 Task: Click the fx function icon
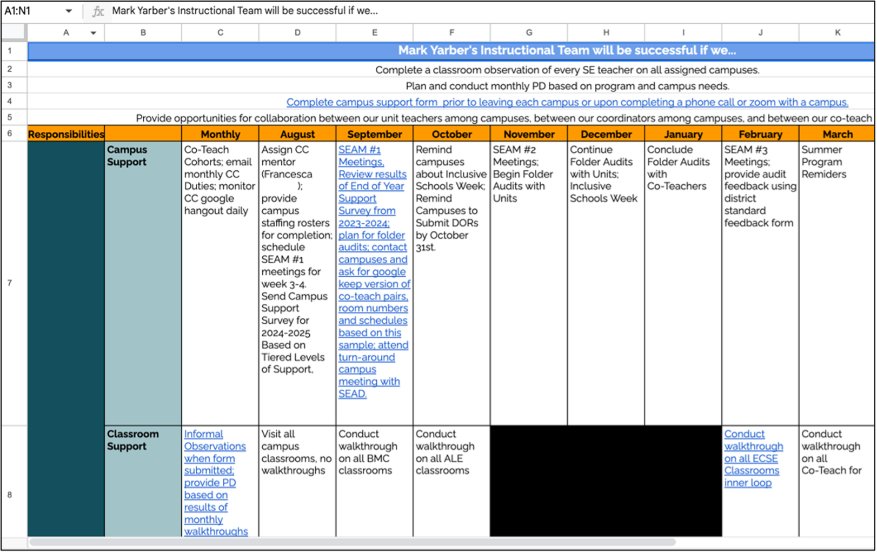point(98,11)
